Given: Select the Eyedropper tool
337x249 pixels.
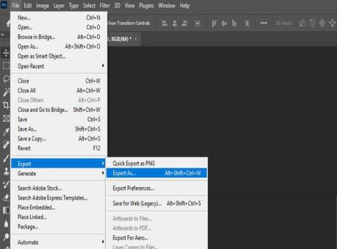Looking at the screenshot, I should pyautogui.click(x=6, y=131).
